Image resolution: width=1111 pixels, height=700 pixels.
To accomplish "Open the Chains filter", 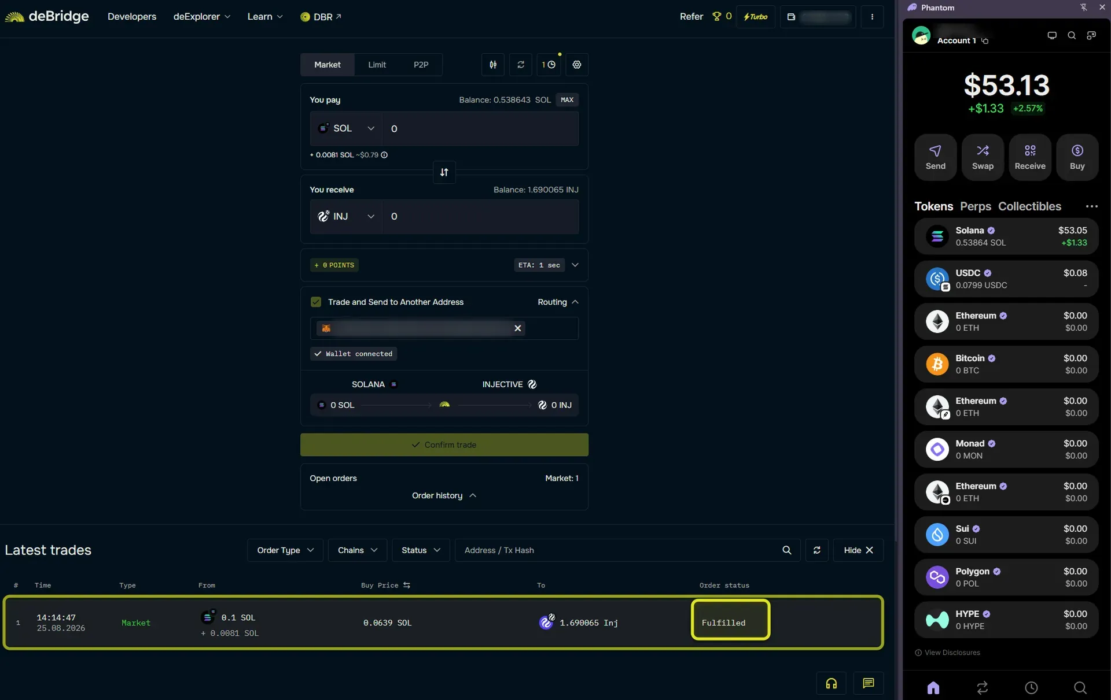I will pos(358,550).
